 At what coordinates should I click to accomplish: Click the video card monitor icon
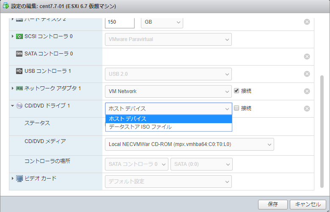coord(19,179)
